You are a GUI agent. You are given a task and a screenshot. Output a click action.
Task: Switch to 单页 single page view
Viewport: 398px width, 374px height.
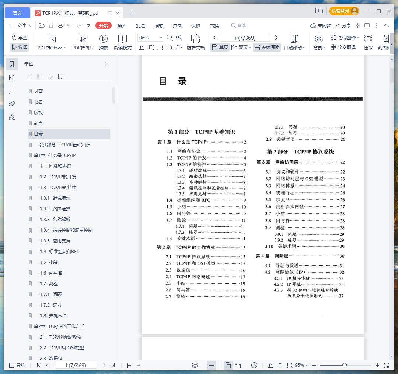click(x=220, y=47)
